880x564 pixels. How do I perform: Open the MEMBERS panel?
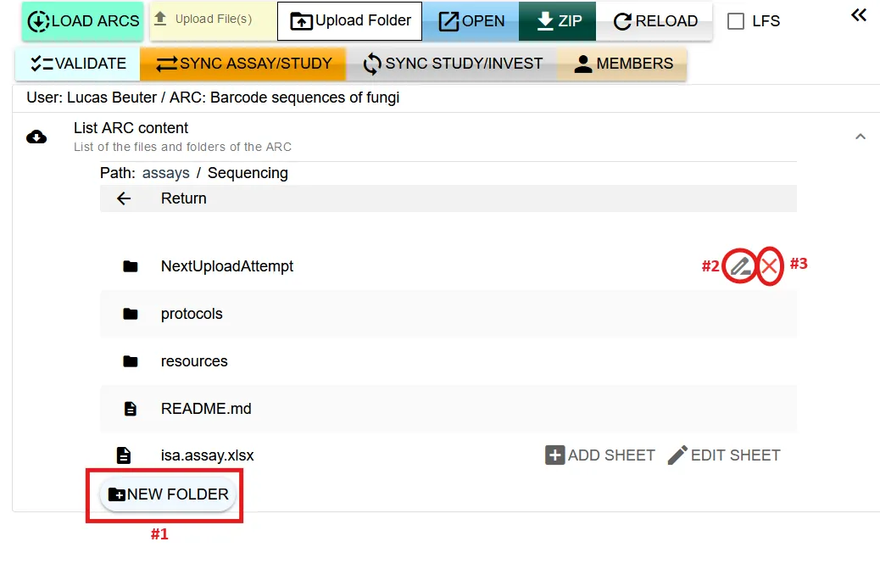tap(622, 64)
